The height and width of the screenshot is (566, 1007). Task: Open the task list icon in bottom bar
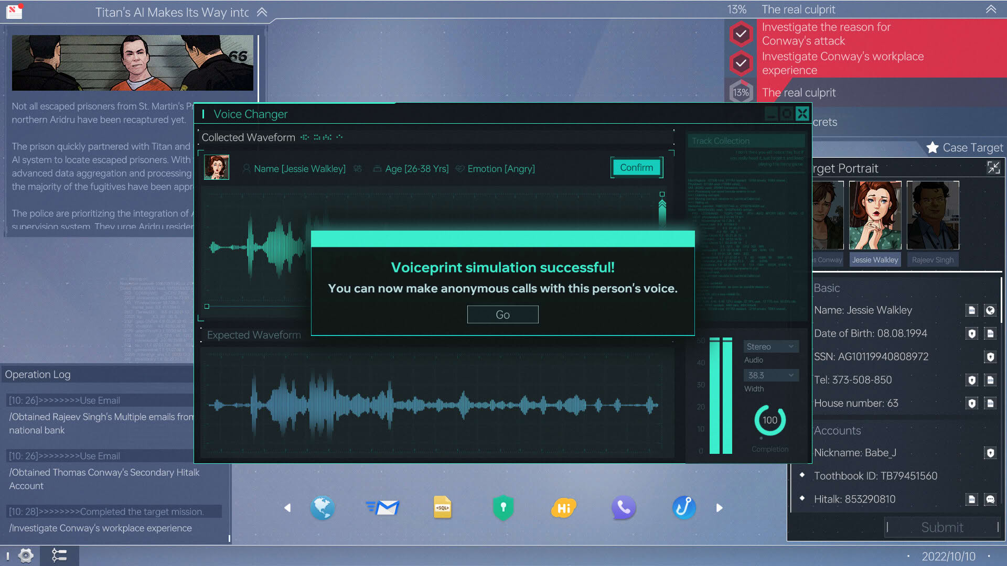(x=59, y=555)
